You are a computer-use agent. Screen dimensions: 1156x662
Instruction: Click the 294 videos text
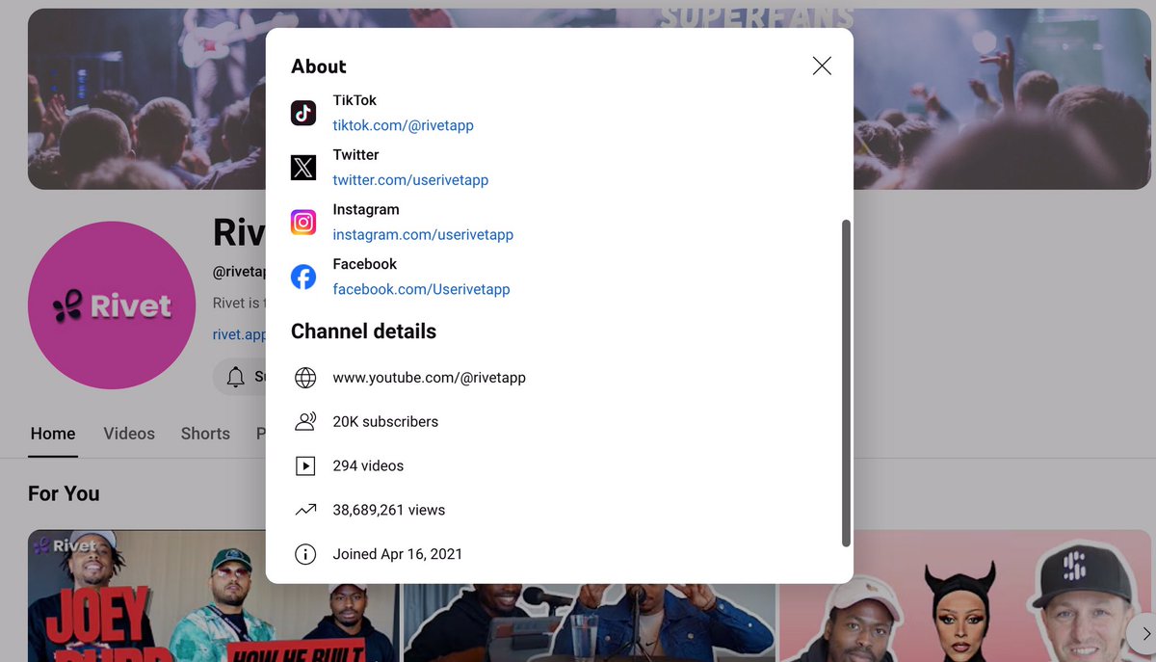(x=368, y=465)
